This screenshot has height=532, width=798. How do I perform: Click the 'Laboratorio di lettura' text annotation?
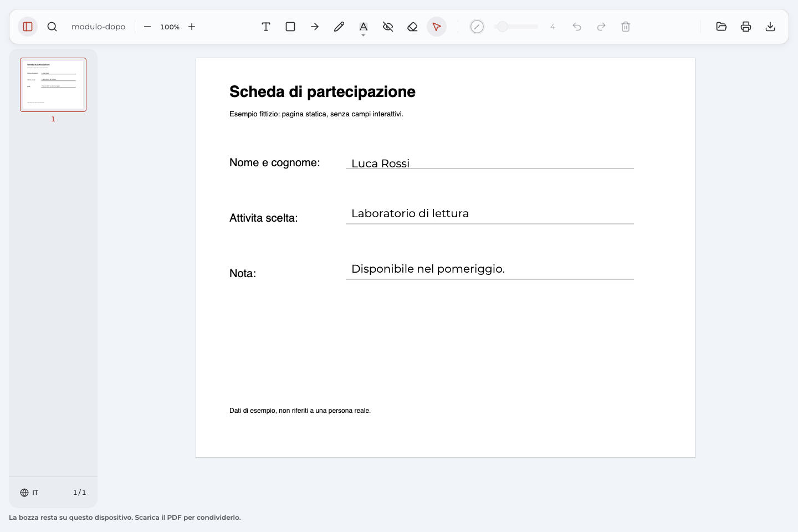(x=410, y=213)
